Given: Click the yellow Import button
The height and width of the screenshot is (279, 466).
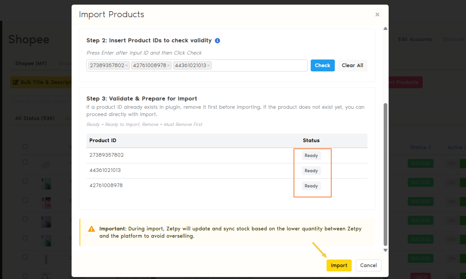Looking at the screenshot, I should pos(339,265).
